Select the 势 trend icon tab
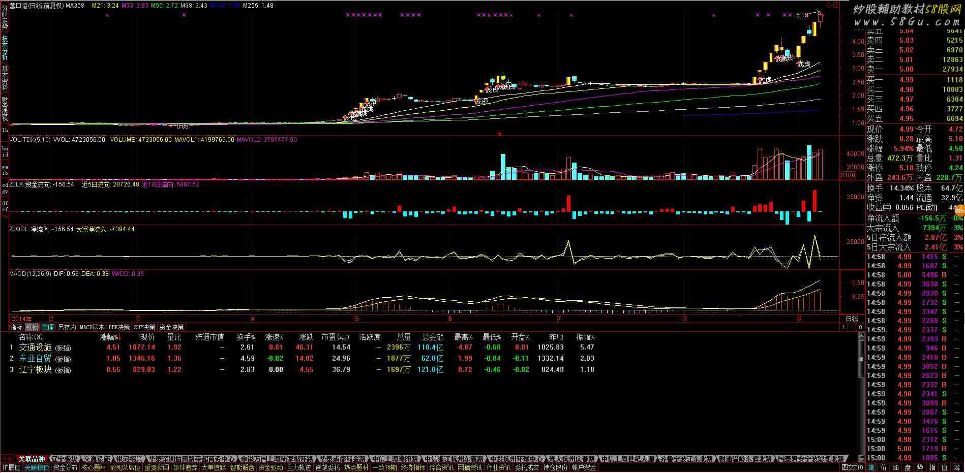The height and width of the screenshot is (473, 965). pyautogui.click(x=920, y=467)
